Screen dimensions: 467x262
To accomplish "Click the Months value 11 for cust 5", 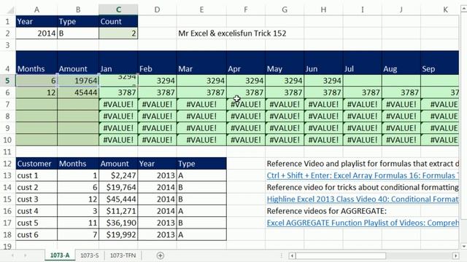I will 78,223.
